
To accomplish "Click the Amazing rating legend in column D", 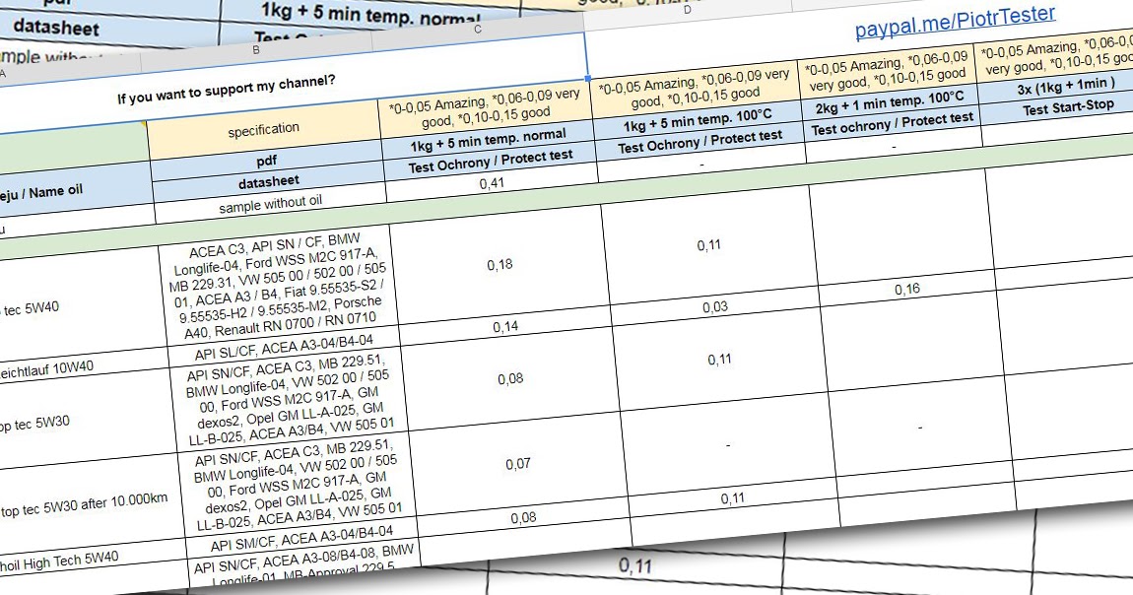I will click(x=695, y=89).
